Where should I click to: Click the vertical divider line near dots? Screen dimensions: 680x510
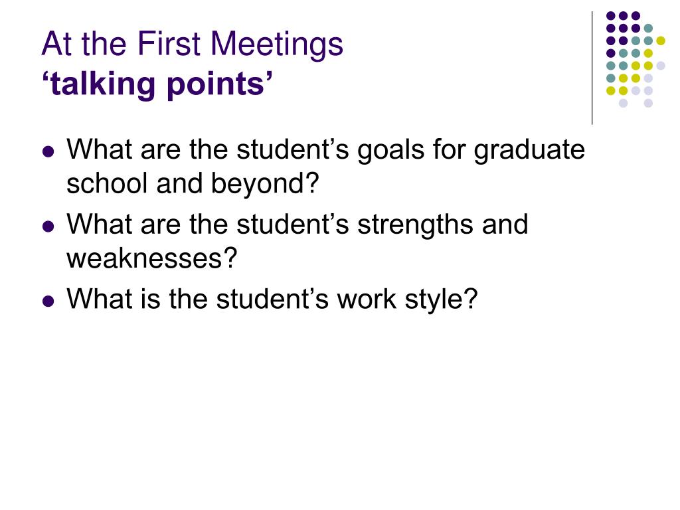(x=592, y=68)
